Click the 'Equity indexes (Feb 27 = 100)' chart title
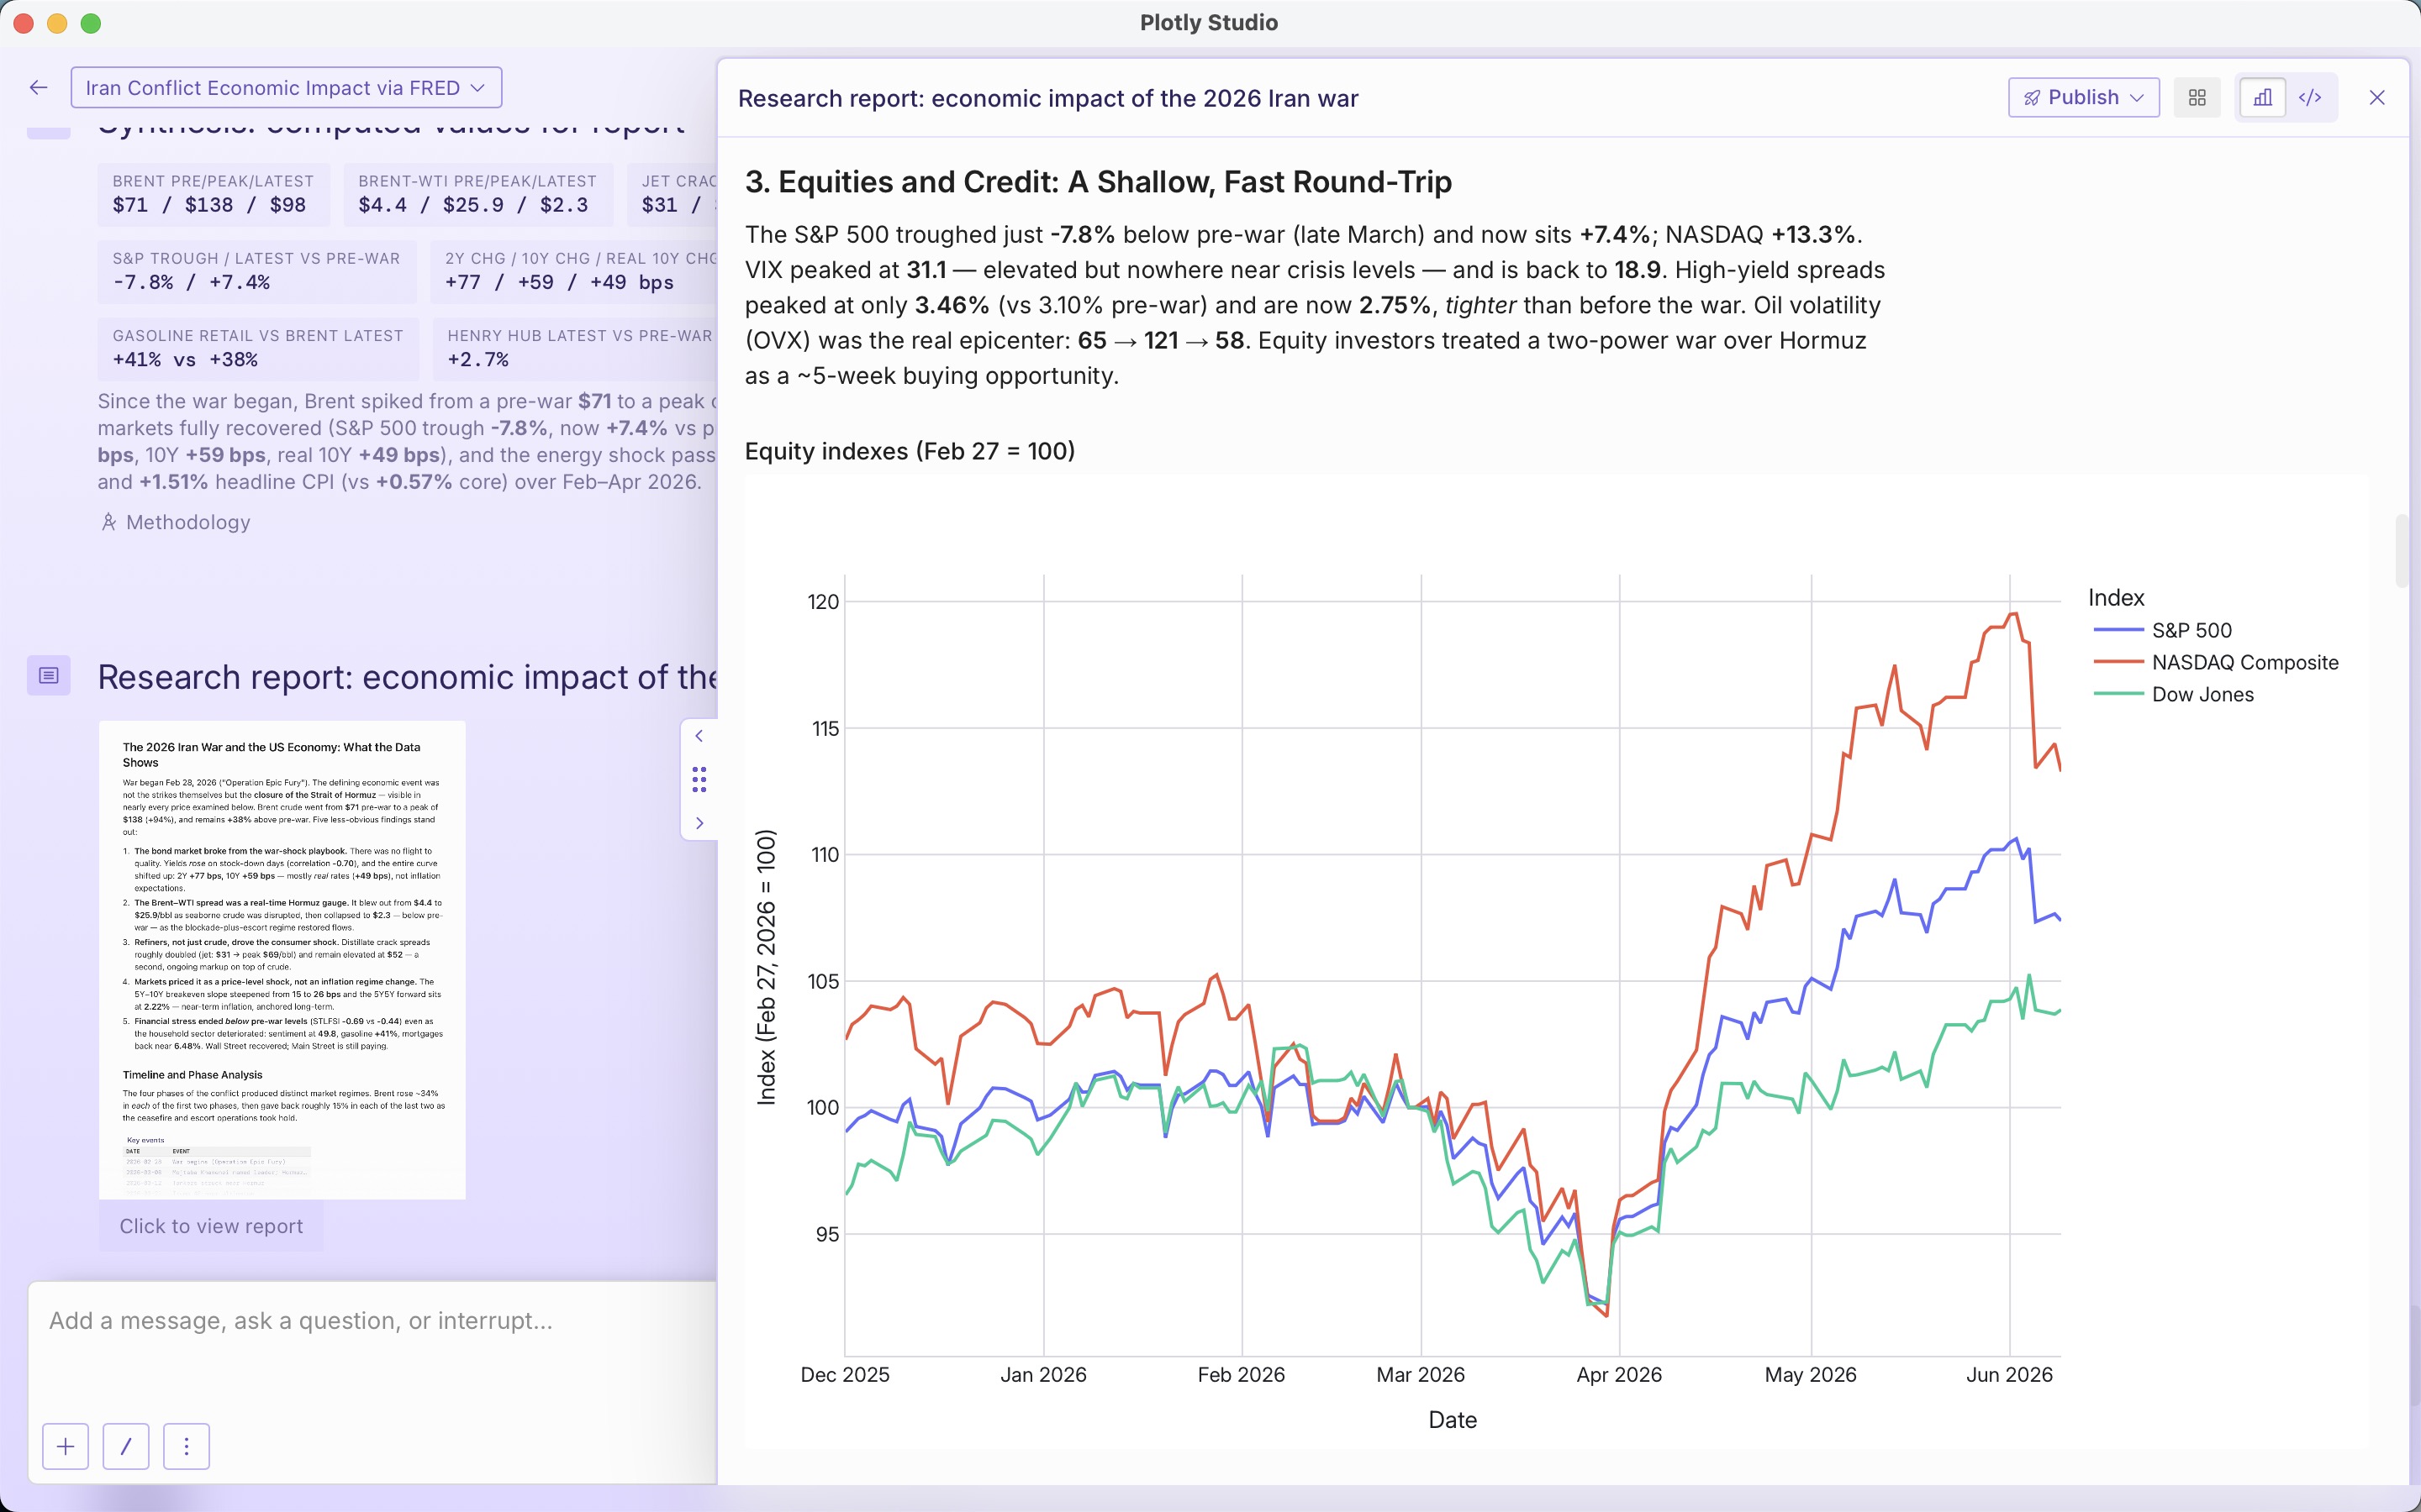This screenshot has height=1512, width=2421. pos(910,451)
